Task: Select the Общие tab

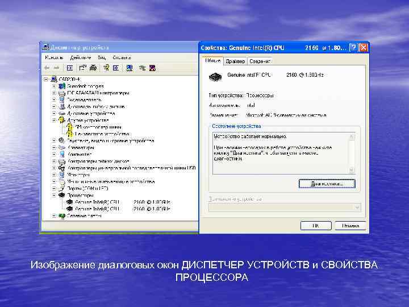Action: 212,61
